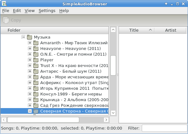Open the File menu

coord(6,11)
